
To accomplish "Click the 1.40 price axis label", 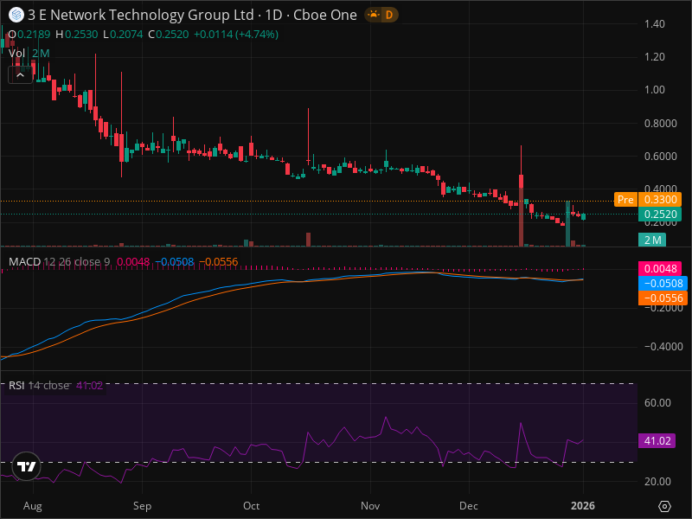I will pyautogui.click(x=654, y=24).
